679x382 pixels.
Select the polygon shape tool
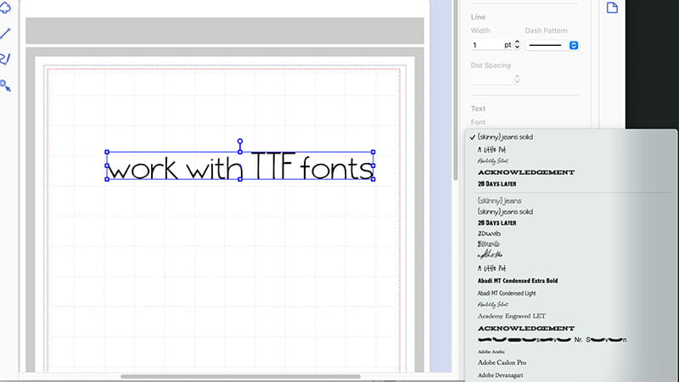pos(6,9)
